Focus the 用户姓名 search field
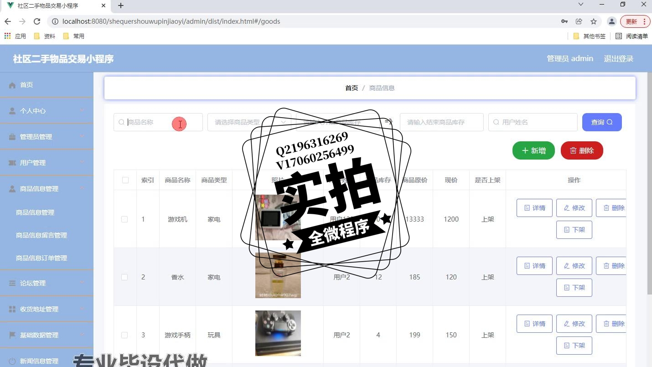Screen dimensions: 652x367 click(x=533, y=122)
